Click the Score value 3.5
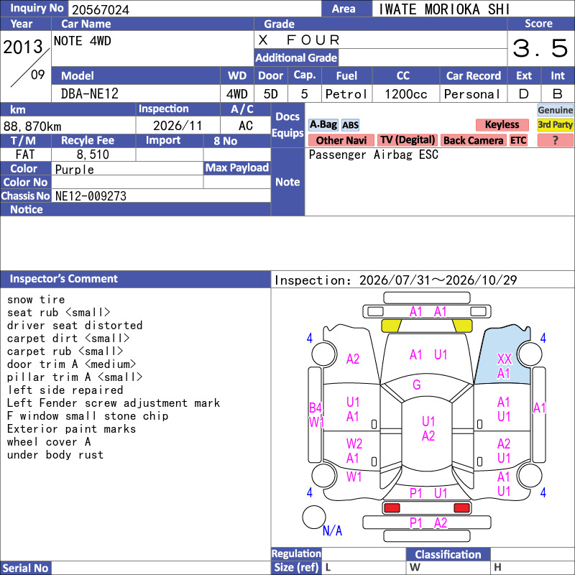 [x=540, y=48]
